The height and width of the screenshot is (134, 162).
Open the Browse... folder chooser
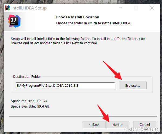click(133, 85)
